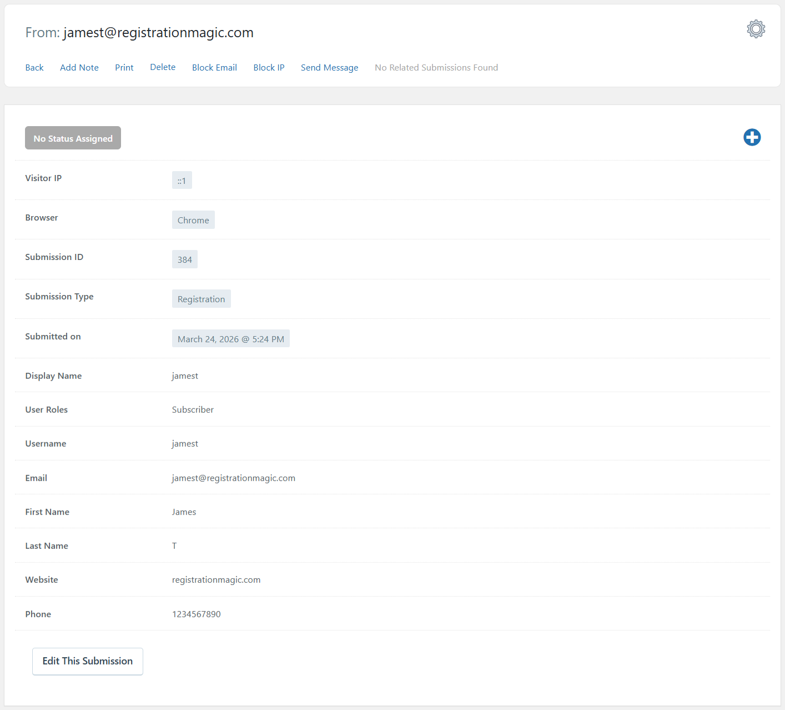Block the visitor's IP

coord(269,68)
